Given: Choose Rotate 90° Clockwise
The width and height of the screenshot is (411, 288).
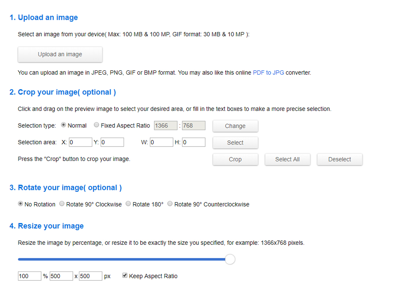Looking at the screenshot, I should (x=62, y=204).
